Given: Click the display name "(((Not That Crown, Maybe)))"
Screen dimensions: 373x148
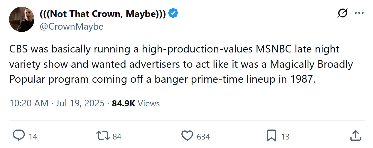Looking at the screenshot, I should tap(103, 13).
